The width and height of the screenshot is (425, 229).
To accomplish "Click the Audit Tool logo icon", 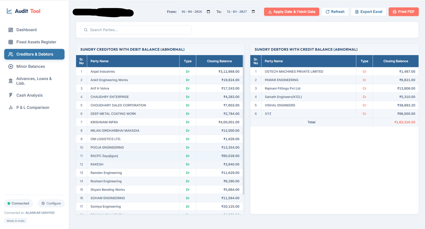I will coord(9,11).
